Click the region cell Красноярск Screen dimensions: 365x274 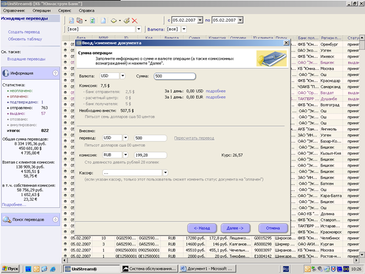pos(331,232)
